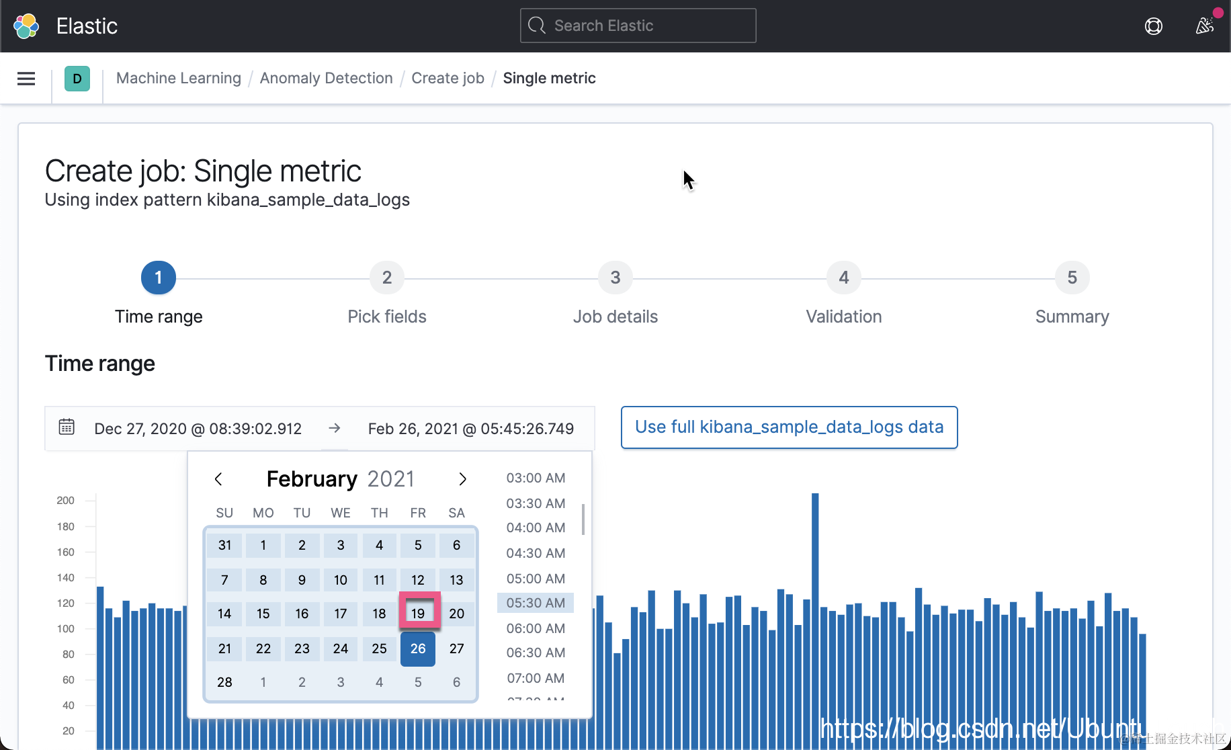Select step 5 Summary
The width and height of the screenshot is (1231, 750).
[x=1072, y=278]
